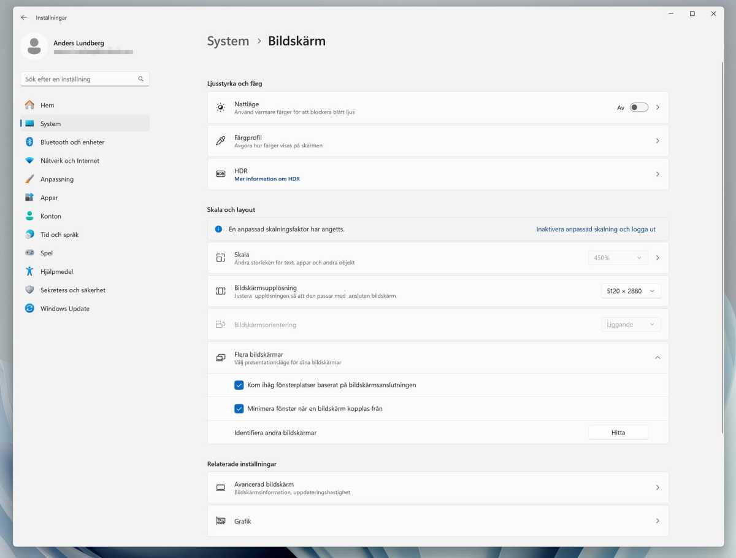Open Nätverk och Internet via its Wi-Fi icon
This screenshot has width=736, height=558.
(29, 161)
